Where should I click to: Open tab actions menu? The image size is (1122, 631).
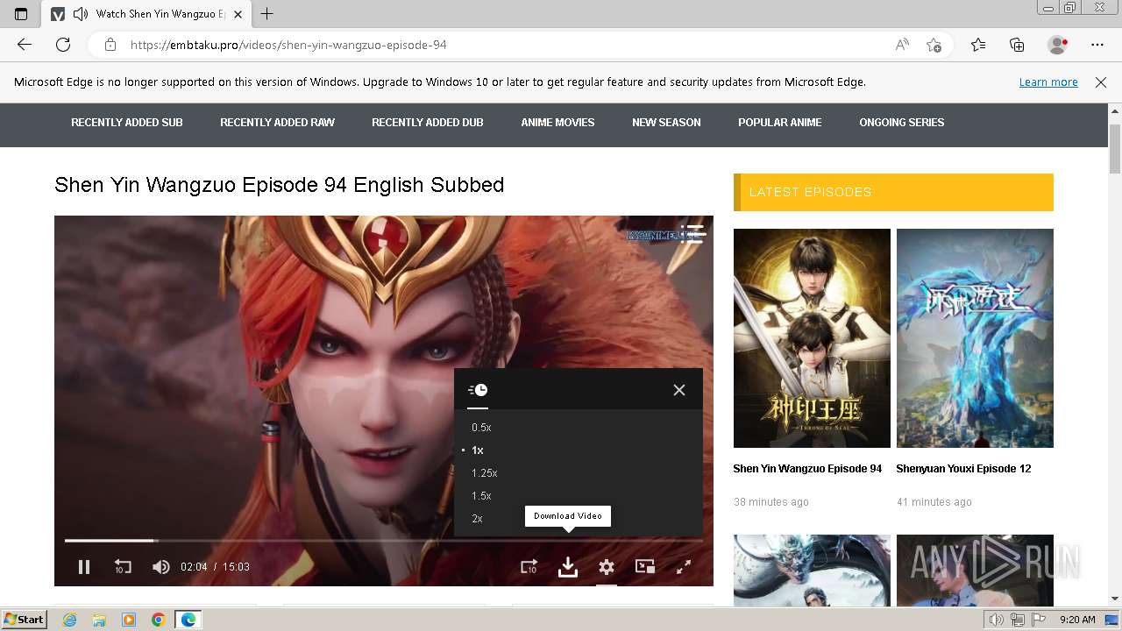[21, 14]
